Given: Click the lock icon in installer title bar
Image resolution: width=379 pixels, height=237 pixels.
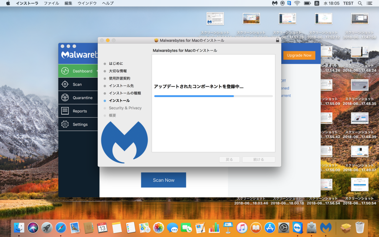Looking at the screenshot, I should coord(278,40).
